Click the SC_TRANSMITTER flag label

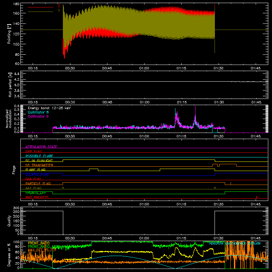39,165
